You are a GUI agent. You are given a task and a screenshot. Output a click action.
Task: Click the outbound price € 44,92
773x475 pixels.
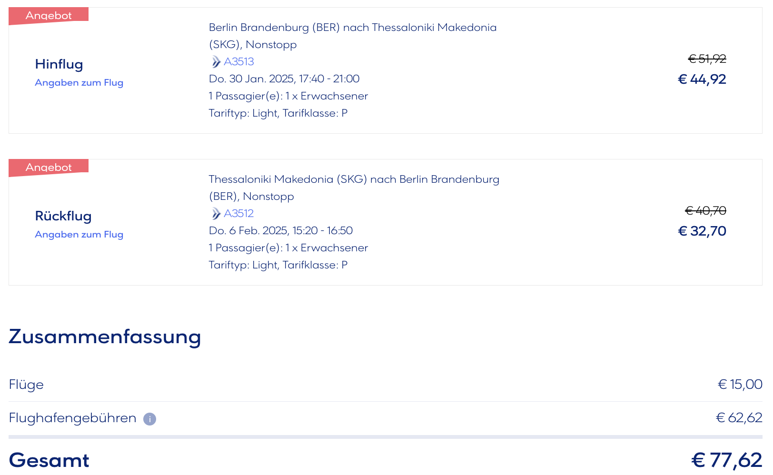click(702, 79)
